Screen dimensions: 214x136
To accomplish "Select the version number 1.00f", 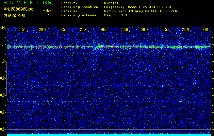I will (x=47, y=3).
